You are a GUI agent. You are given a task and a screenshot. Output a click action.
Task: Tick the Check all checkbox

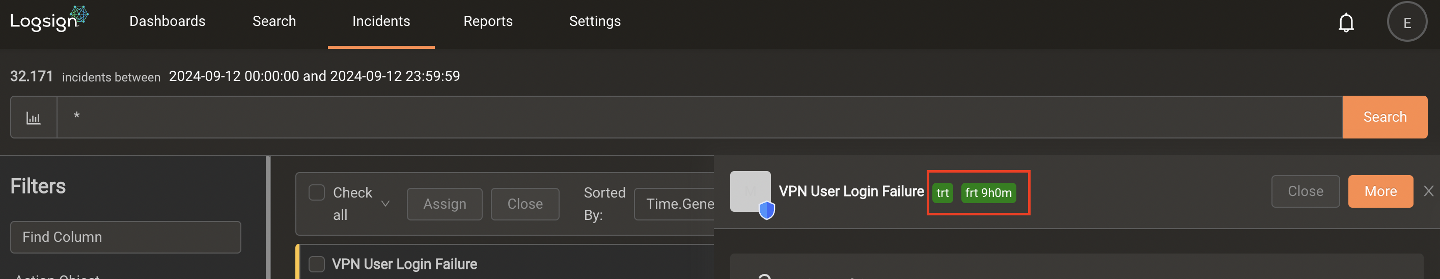click(316, 192)
